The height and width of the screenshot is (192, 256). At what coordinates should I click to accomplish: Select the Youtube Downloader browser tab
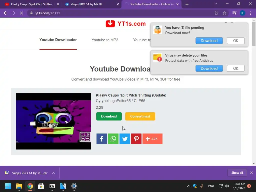(x=151, y=4)
